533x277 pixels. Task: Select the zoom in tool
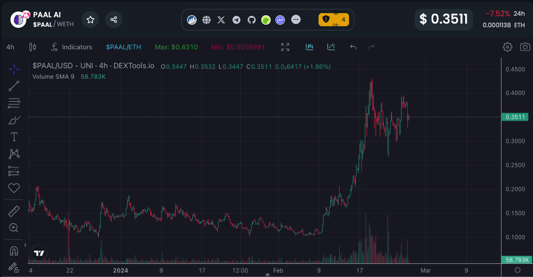click(14, 228)
